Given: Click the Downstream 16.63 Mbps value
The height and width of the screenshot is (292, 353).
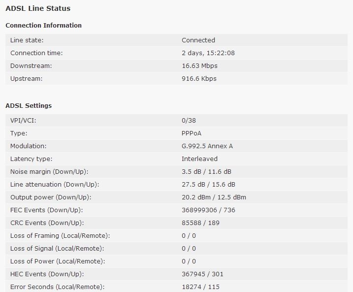Looking at the screenshot, I should click(200, 66).
